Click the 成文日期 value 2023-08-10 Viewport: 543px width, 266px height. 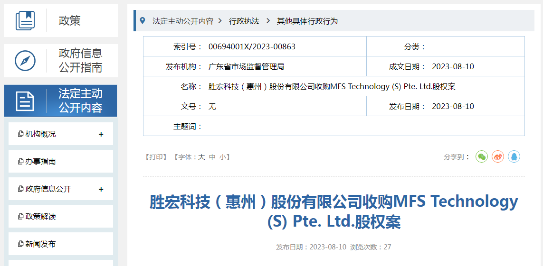453,67
